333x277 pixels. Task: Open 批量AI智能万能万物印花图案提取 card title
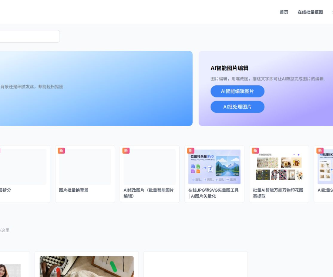278,193
